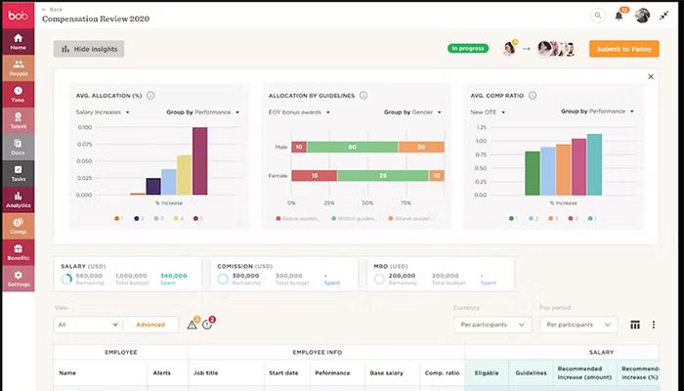Open the Group by Gender dropdown
The height and width of the screenshot is (391, 684).
pyautogui.click(x=412, y=112)
